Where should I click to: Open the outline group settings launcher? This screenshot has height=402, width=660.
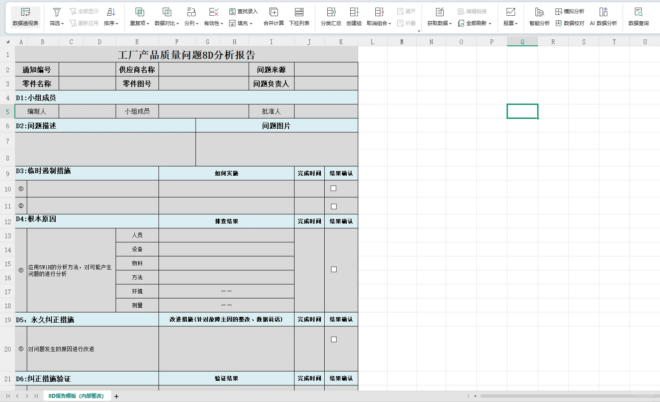419,31
